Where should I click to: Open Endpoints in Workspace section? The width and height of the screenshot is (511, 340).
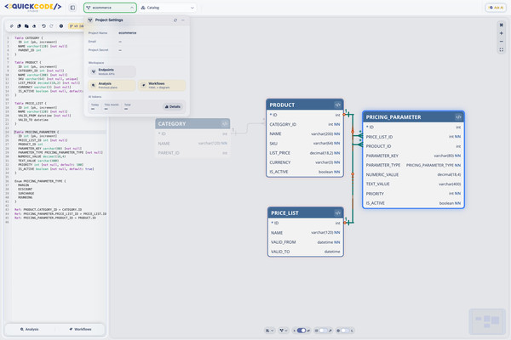(112, 71)
